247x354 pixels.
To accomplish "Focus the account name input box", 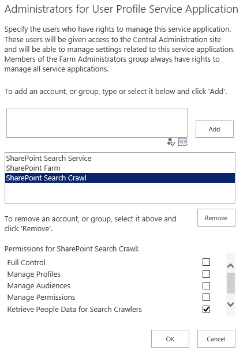I will pyautogui.click(x=97, y=123).
